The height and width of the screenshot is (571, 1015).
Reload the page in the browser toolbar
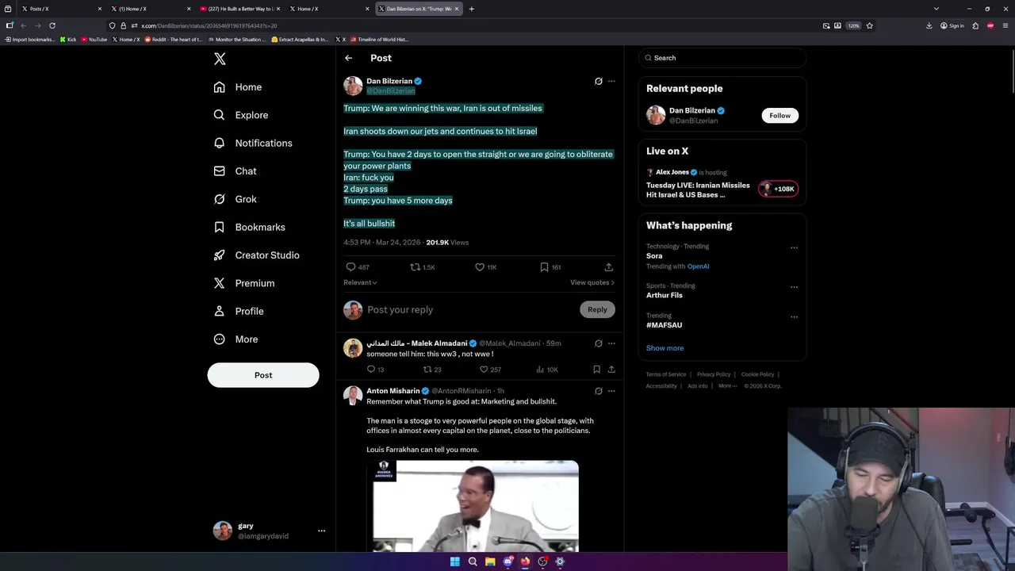click(52, 25)
